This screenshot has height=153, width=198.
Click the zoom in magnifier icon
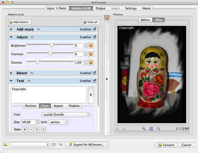point(144,128)
